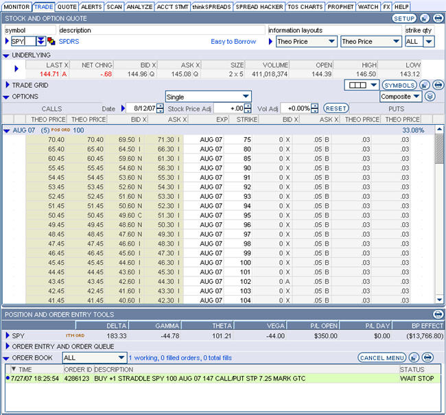The image size is (446, 415).
Task: Click the print icon in Stock and Option Quote header
Action: (x=438, y=19)
